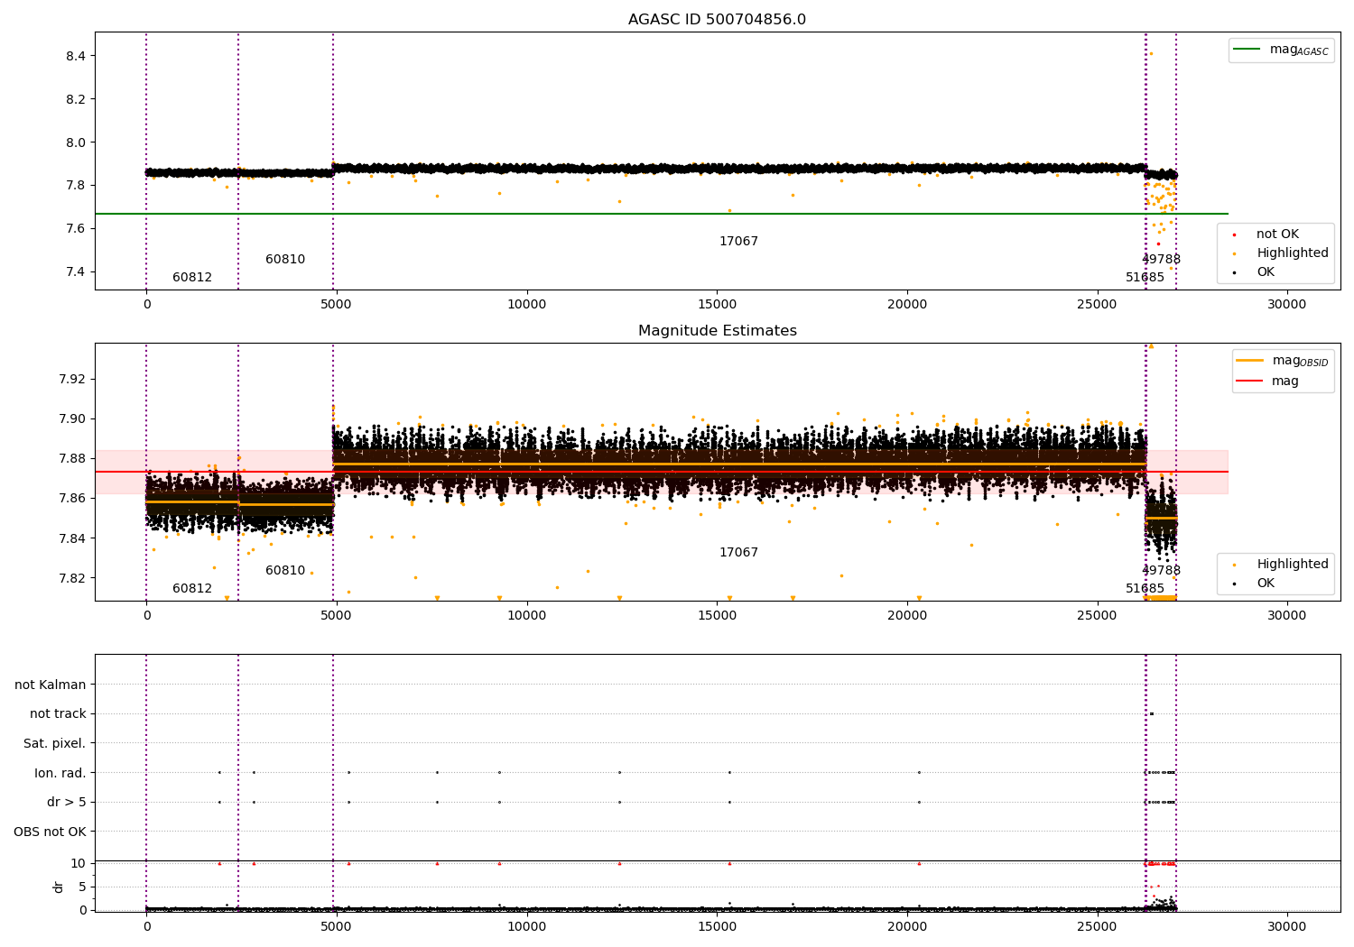This screenshot has width=1354, height=947.
Task: Select x-axis tick 30000 under the top plot
Action: tap(1287, 305)
